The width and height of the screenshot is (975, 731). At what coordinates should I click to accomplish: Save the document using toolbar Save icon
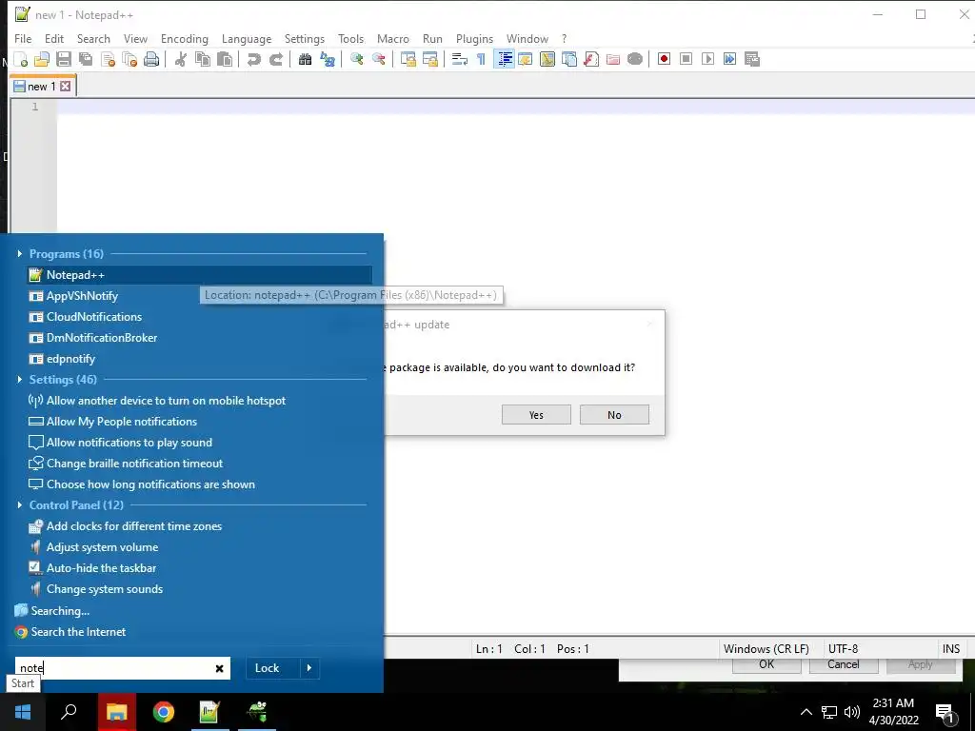(x=64, y=59)
